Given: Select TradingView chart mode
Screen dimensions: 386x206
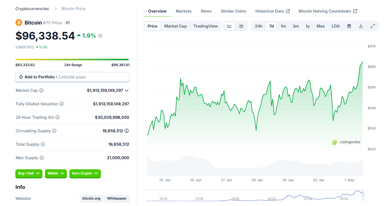Looking at the screenshot, I should [x=206, y=26].
